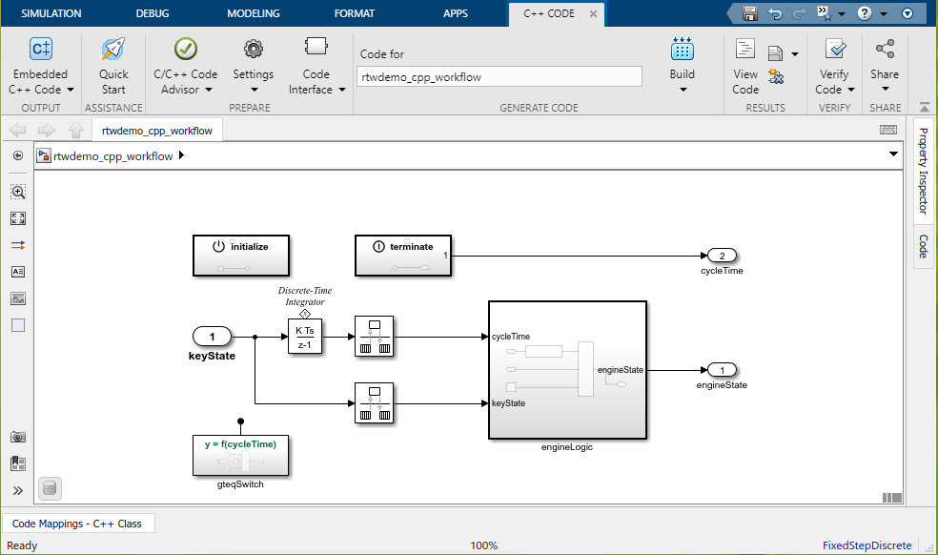
Task: Open the Settings gear icon
Action: (x=253, y=49)
